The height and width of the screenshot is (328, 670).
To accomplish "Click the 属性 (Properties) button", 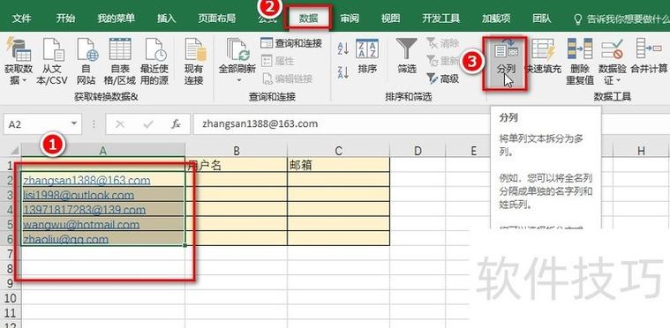I will 278,61.
